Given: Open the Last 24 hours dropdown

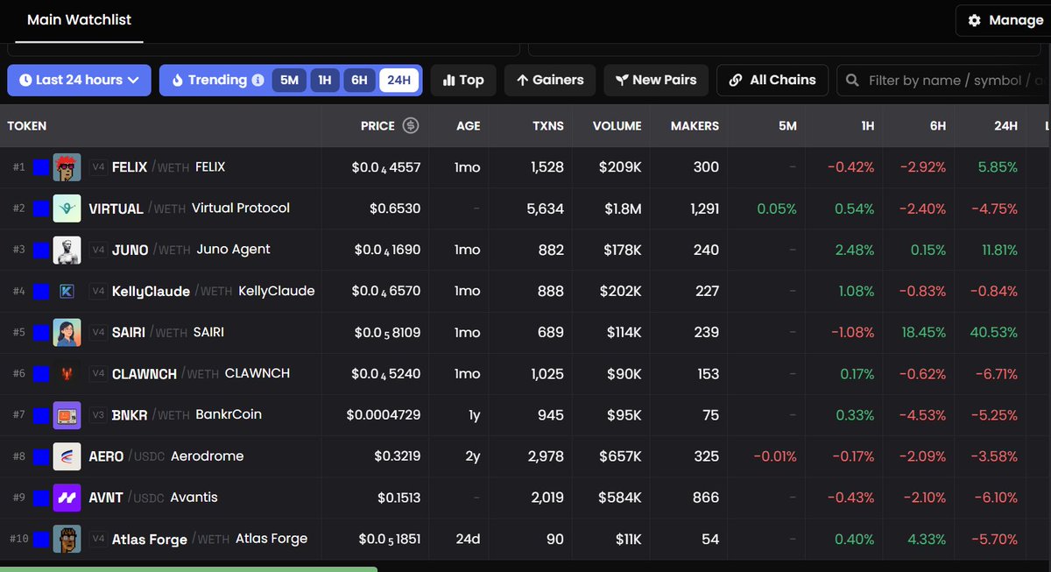Looking at the screenshot, I should [x=79, y=81].
